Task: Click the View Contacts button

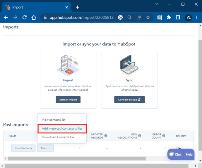Action: 23,148
